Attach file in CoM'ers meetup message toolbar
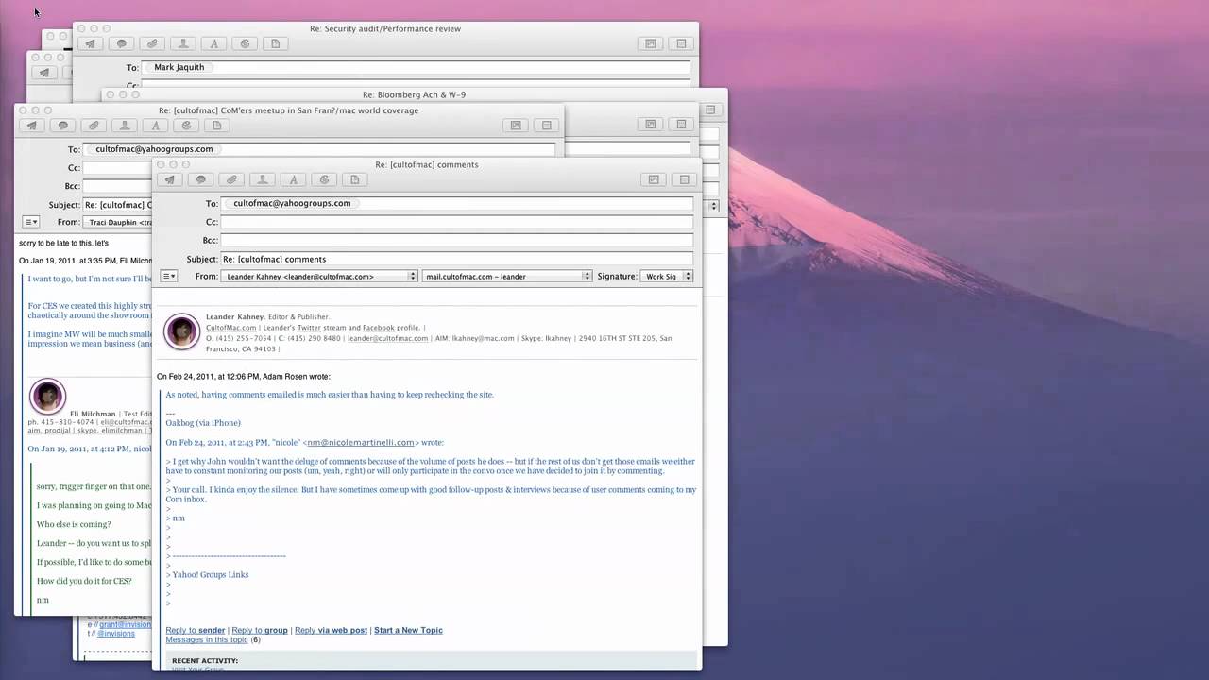Screen dimensions: 1209x680 [94, 126]
